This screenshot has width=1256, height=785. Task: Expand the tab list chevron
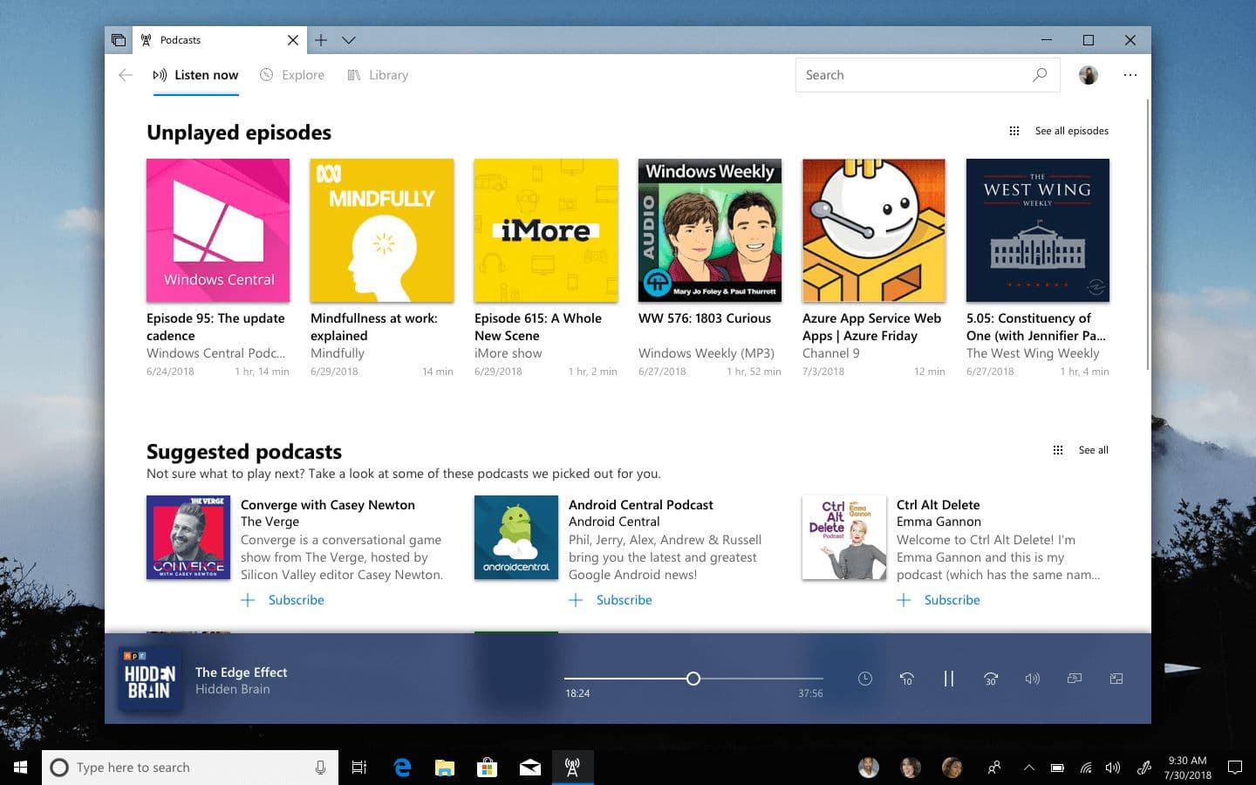click(349, 40)
